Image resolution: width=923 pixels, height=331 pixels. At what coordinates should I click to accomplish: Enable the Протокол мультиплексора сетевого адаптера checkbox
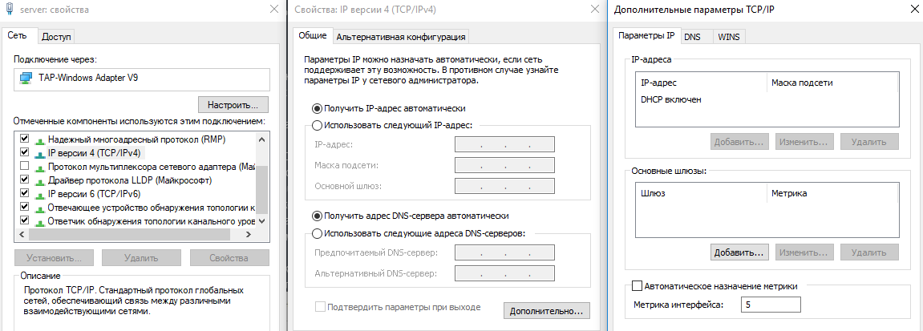[24, 166]
